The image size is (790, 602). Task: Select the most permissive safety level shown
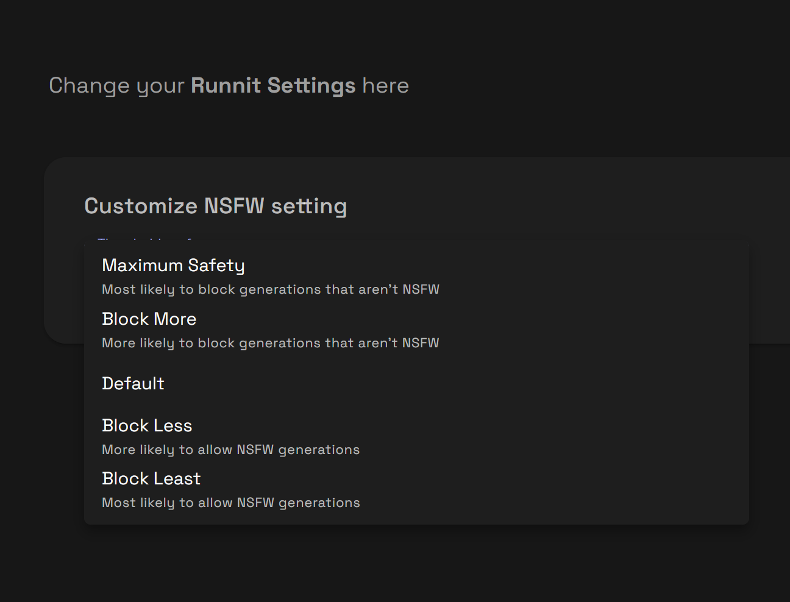[151, 479]
